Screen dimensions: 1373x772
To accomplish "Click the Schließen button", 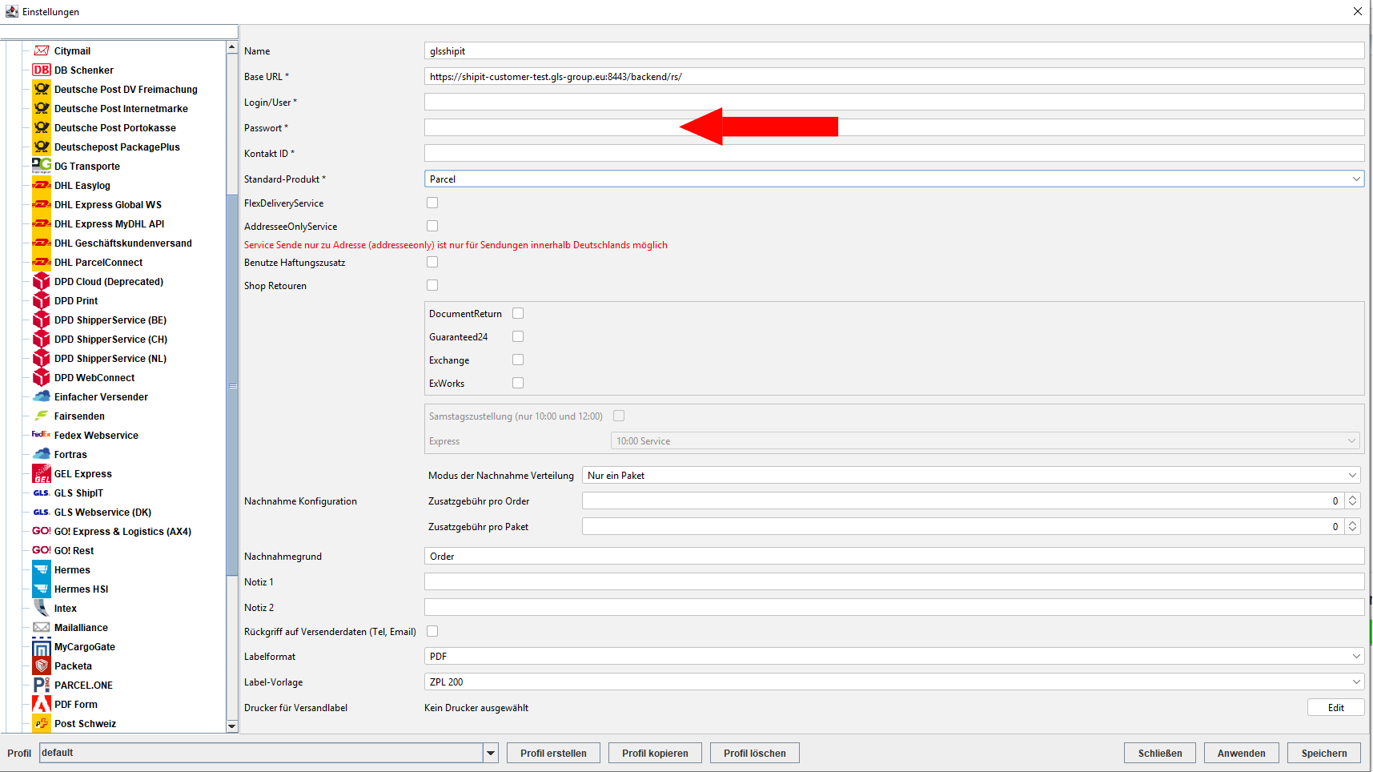I will click(1160, 753).
